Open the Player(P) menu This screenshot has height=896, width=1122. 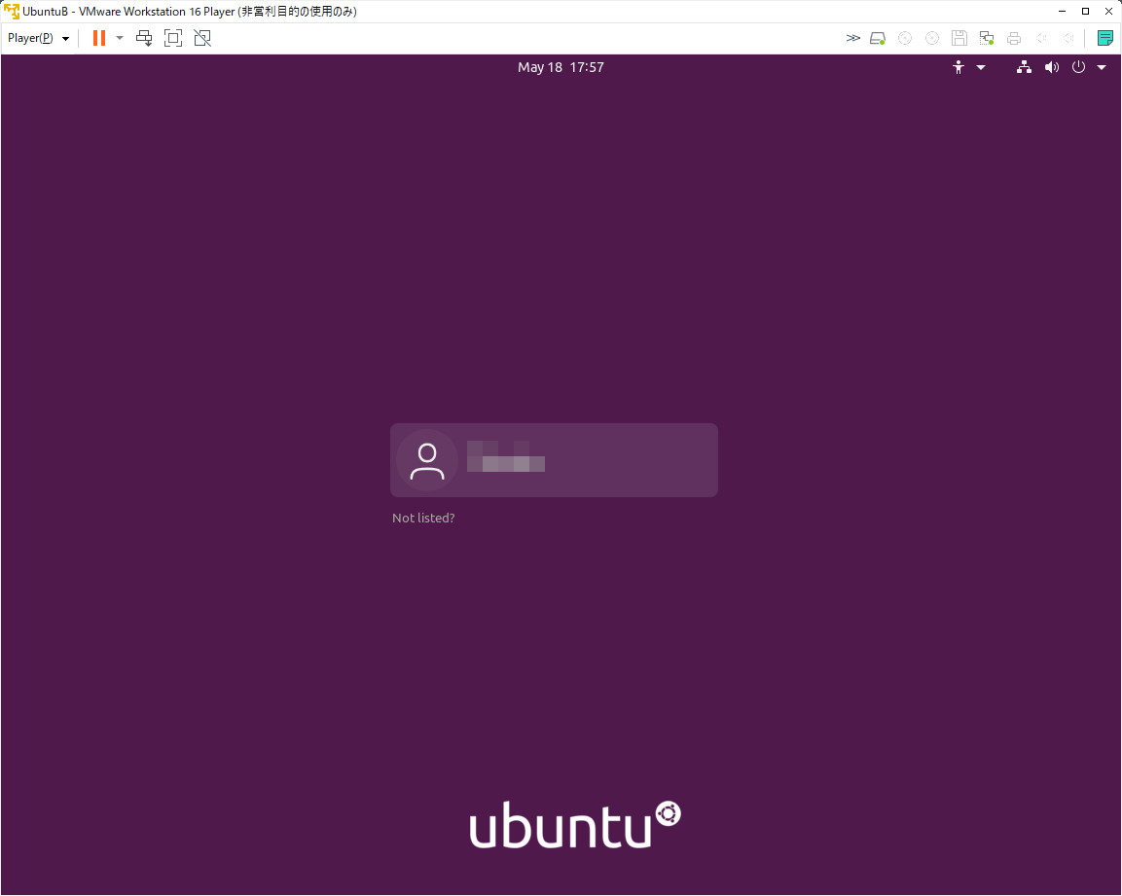tap(38, 38)
